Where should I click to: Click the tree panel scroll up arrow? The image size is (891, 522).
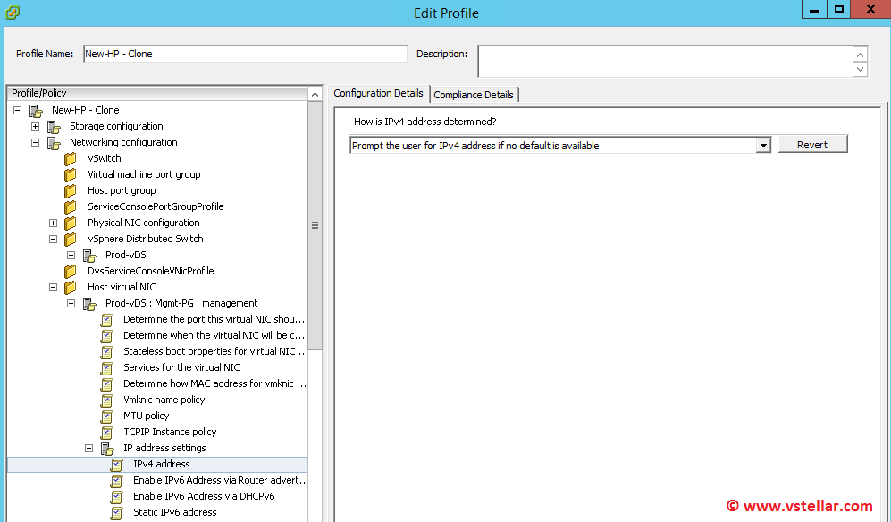315,94
